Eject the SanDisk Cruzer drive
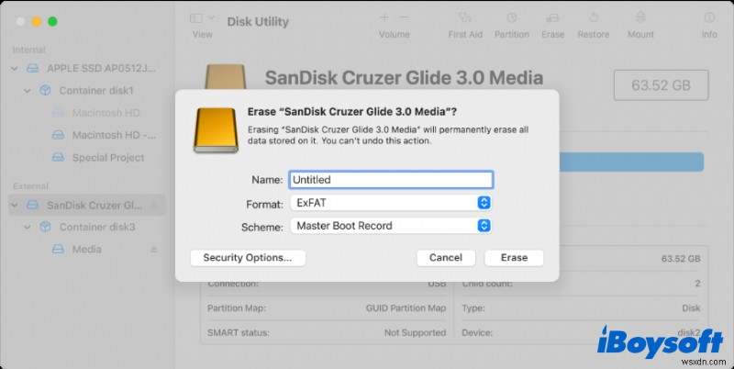 tap(154, 205)
